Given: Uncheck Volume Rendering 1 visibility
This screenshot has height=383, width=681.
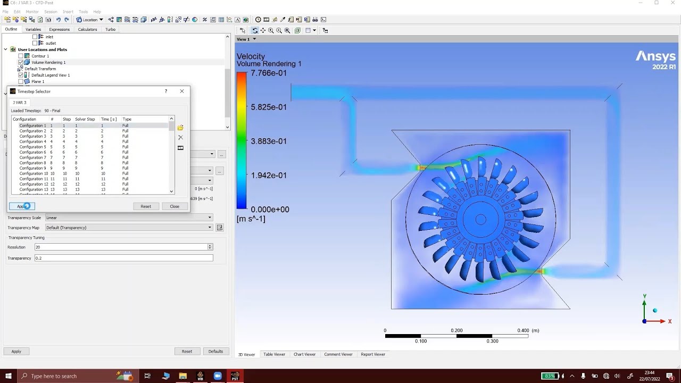Looking at the screenshot, I should [21, 62].
